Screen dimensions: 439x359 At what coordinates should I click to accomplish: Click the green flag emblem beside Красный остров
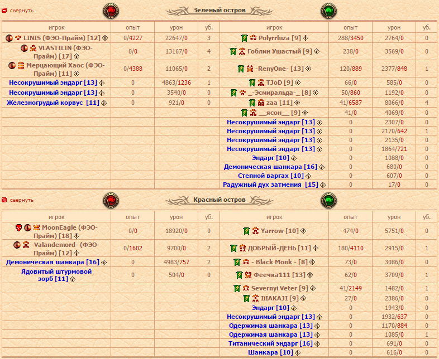pyautogui.click(x=328, y=200)
